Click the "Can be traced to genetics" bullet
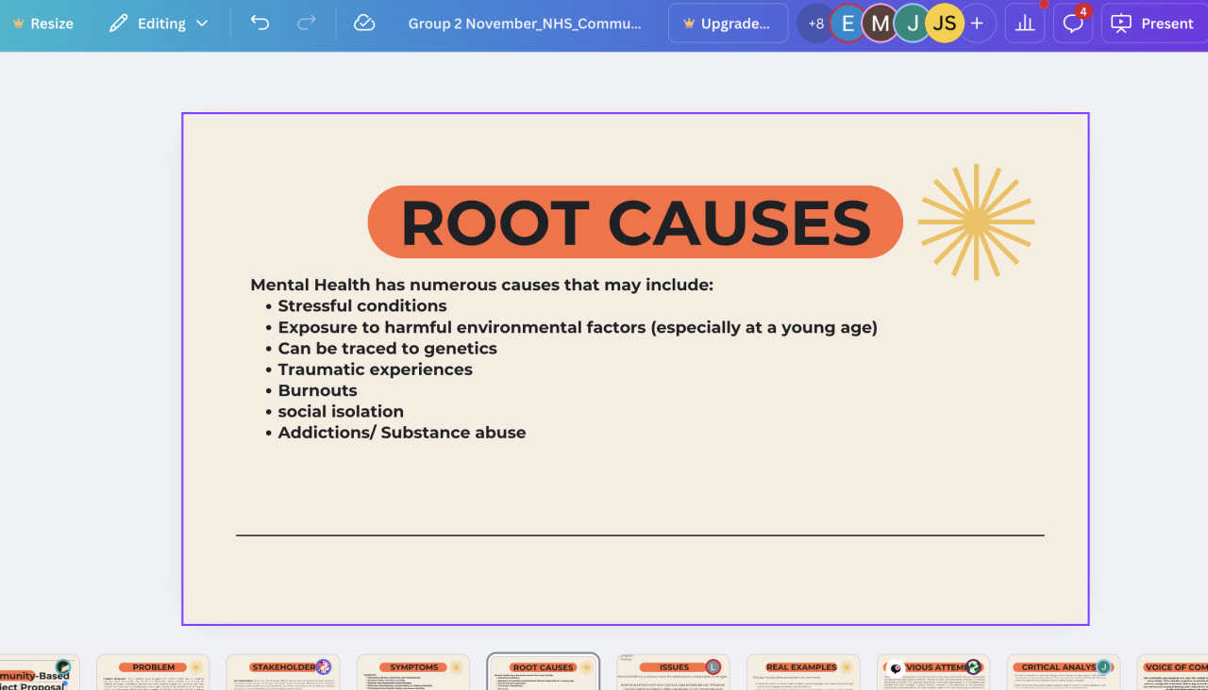 point(387,348)
